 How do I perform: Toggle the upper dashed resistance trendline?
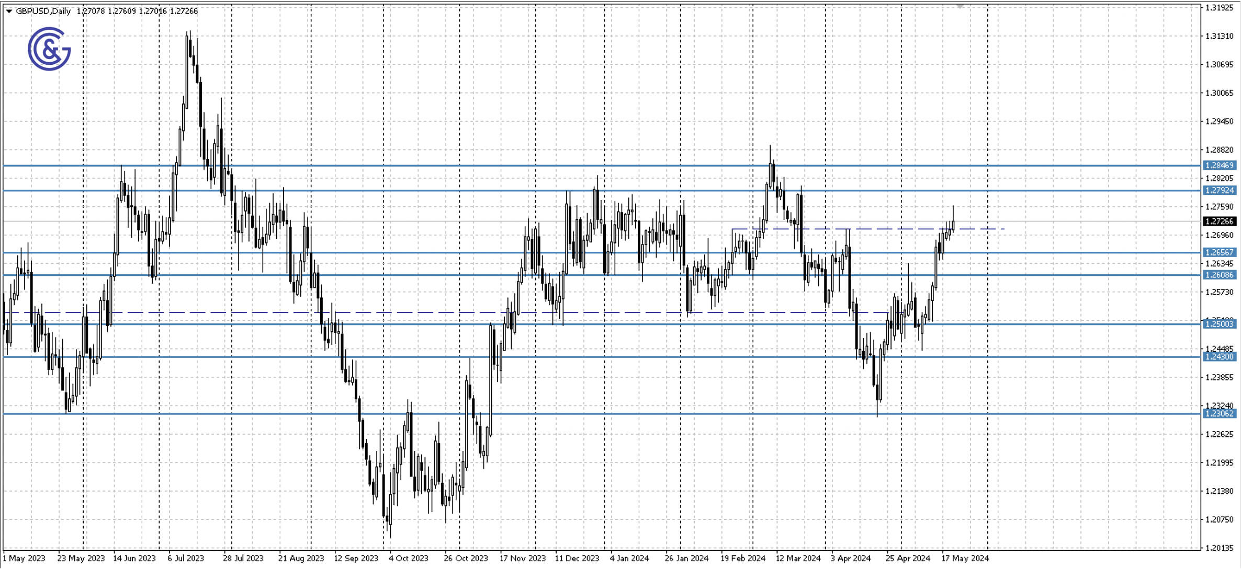[x=889, y=229]
